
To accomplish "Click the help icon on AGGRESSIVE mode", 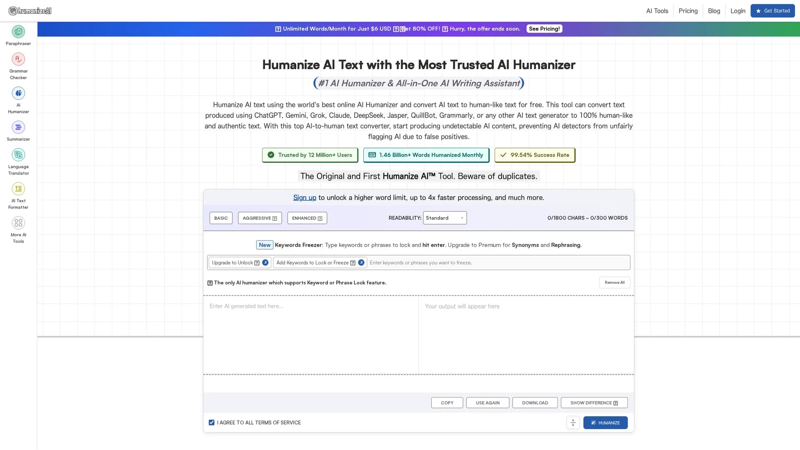I will (x=275, y=218).
